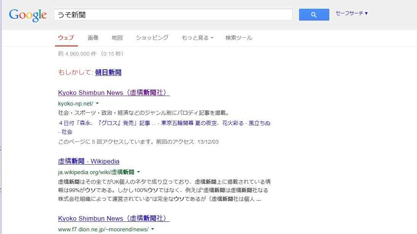417x234 pixels.
Task: Select the ウェブ tab
Action: coord(66,38)
